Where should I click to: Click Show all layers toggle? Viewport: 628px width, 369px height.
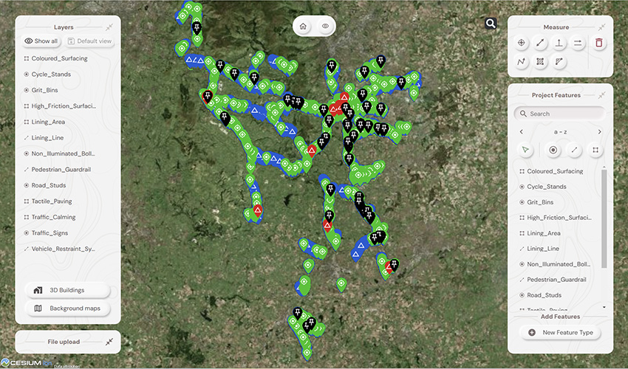coord(41,41)
